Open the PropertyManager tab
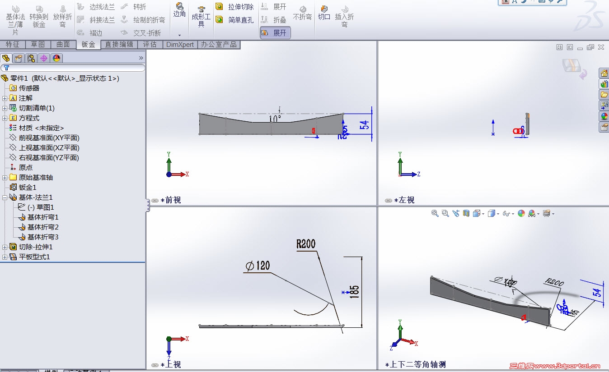Screen dimensions: 609x372 coord(19,58)
